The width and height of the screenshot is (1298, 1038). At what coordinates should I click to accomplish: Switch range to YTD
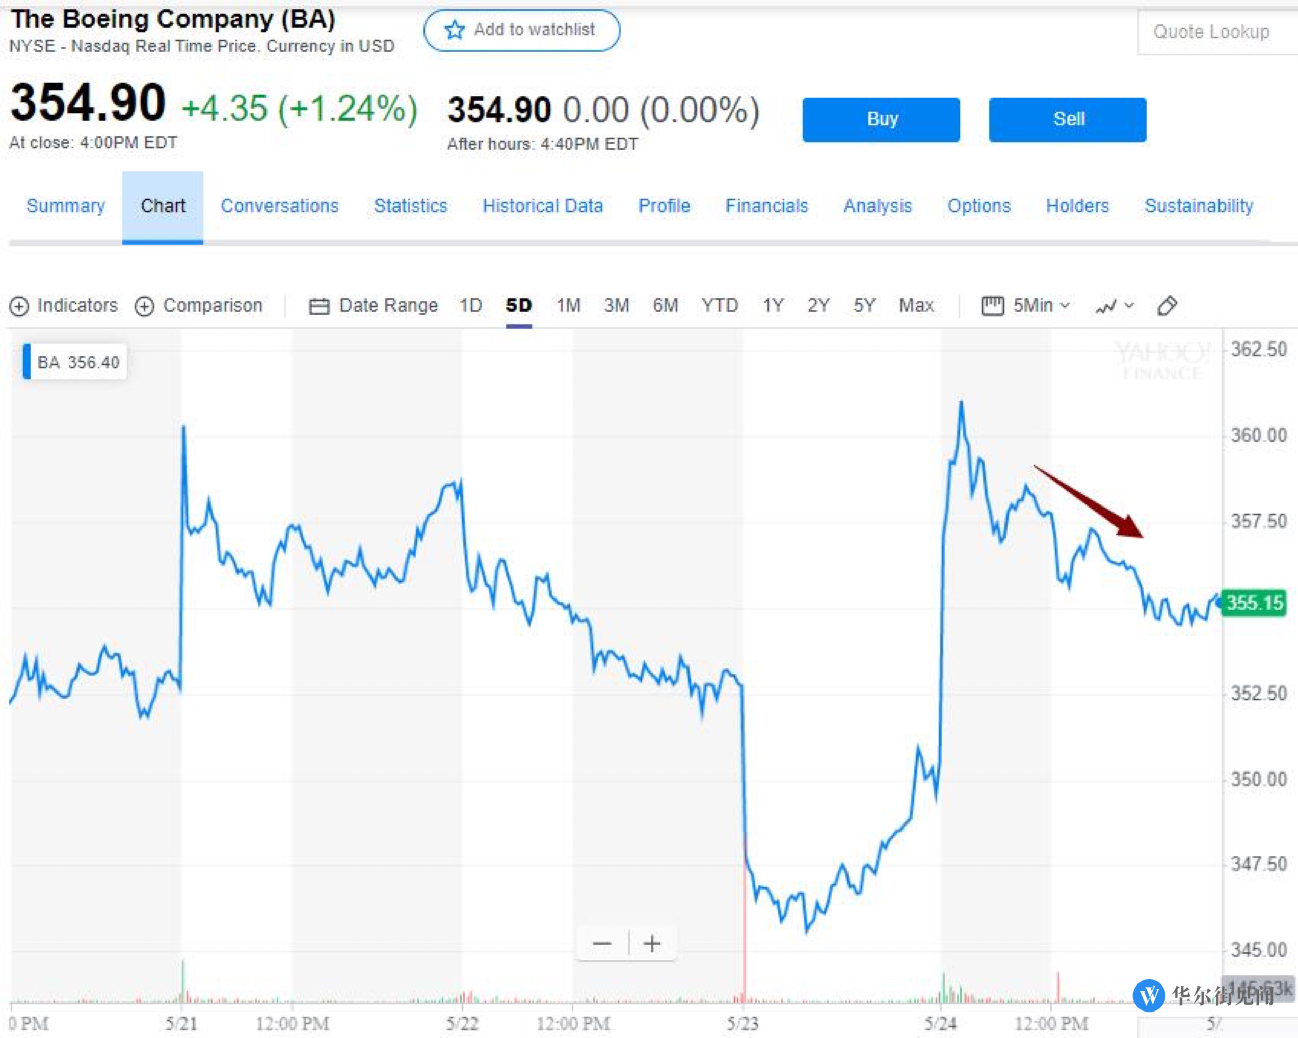pos(720,305)
